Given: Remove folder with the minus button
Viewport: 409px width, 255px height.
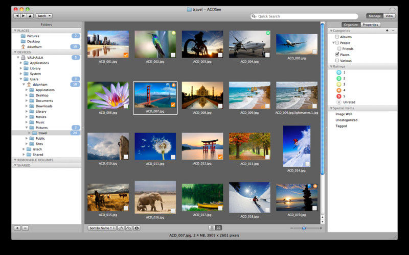Looking at the screenshot, I should pos(25,228).
